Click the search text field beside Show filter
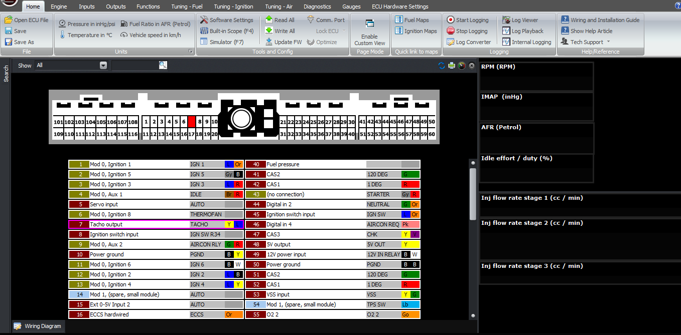The height and width of the screenshot is (335, 681). coord(134,65)
